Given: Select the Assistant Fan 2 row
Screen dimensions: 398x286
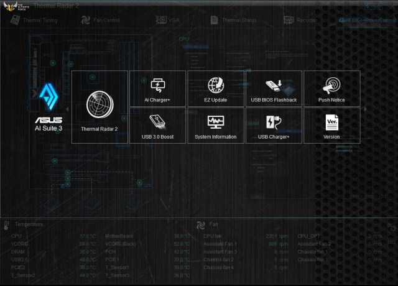Looking at the screenshot, I should [340, 244].
